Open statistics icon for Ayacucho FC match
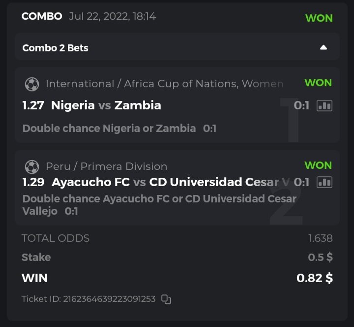 click(324, 182)
